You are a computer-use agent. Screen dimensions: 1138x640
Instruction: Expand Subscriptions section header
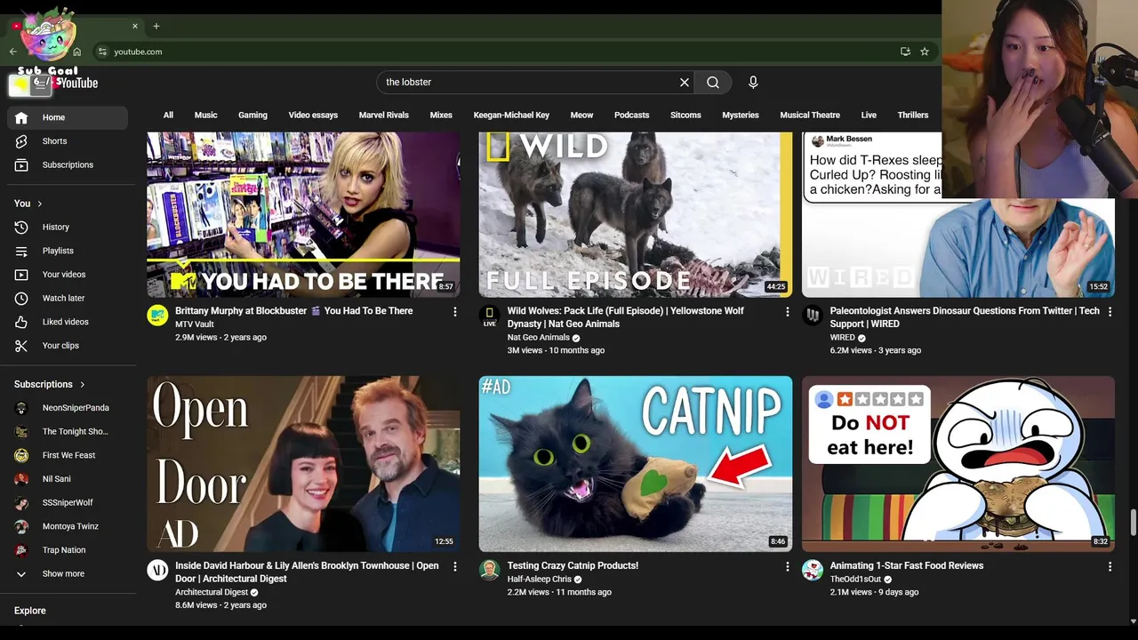tap(50, 384)
